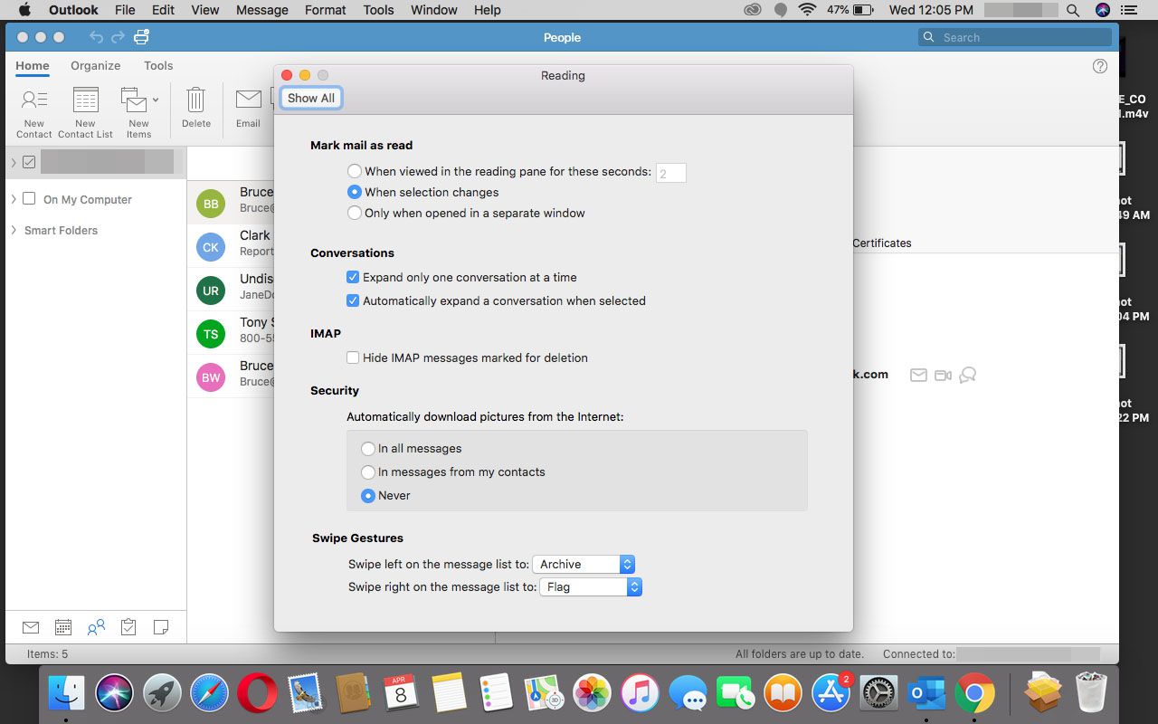Open the Tools ribbon tab

point(158,65)
